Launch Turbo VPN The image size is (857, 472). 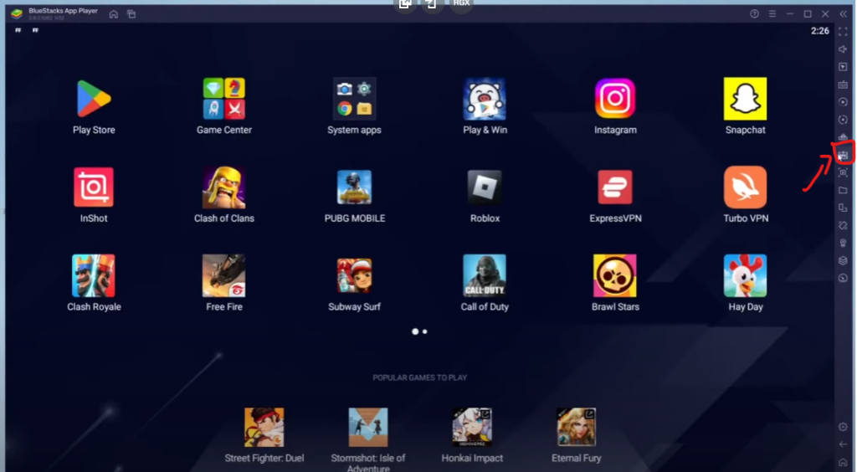745,187
